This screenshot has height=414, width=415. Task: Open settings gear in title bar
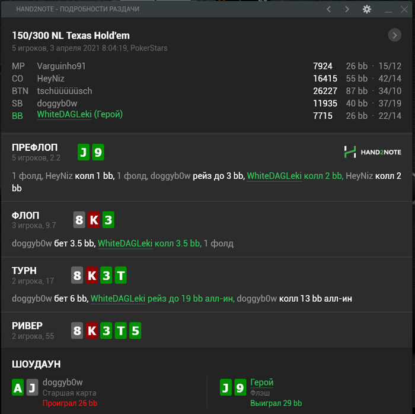[366, 10]
